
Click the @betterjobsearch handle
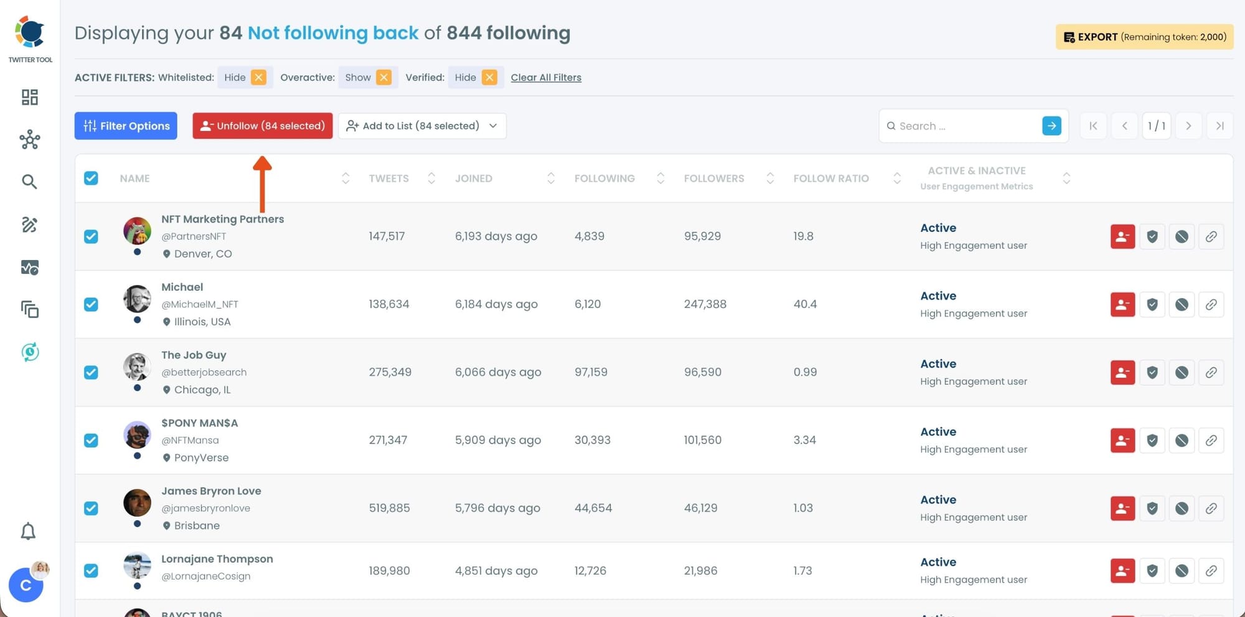pos(204,372)
